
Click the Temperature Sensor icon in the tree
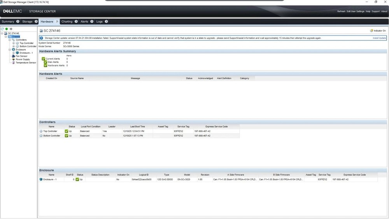[13, 63]
